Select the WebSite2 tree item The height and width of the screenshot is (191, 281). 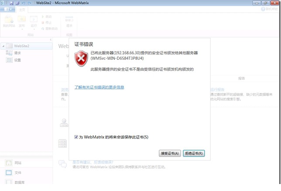click(27, 46)
